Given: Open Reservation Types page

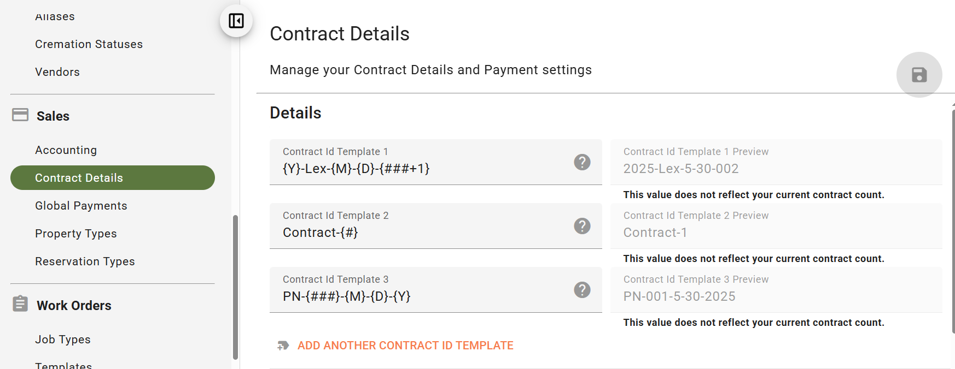Looking at the screenshot, I should tap(85, 261).
